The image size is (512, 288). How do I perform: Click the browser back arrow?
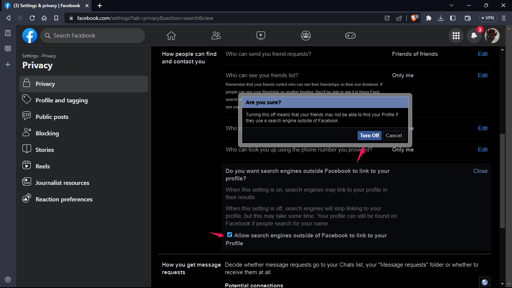(x=8, y=18)
